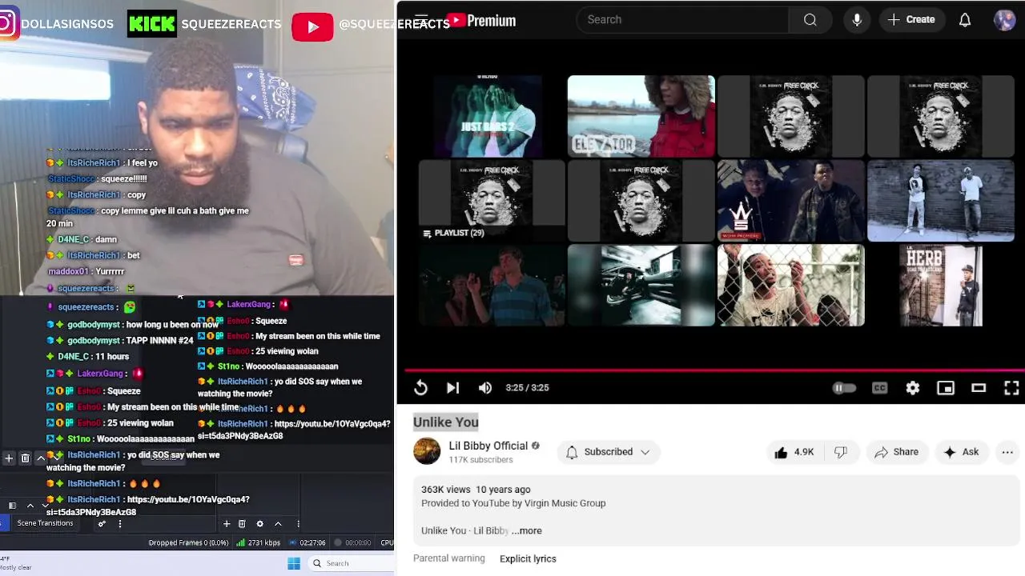Open the player settings gear

(913, 388)
